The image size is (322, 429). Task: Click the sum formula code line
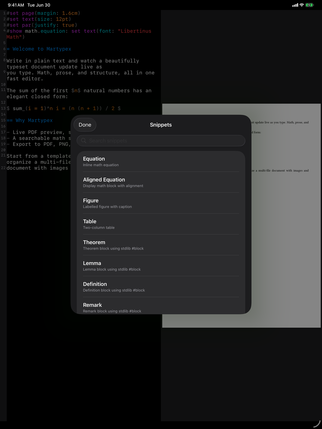(64, 108)
